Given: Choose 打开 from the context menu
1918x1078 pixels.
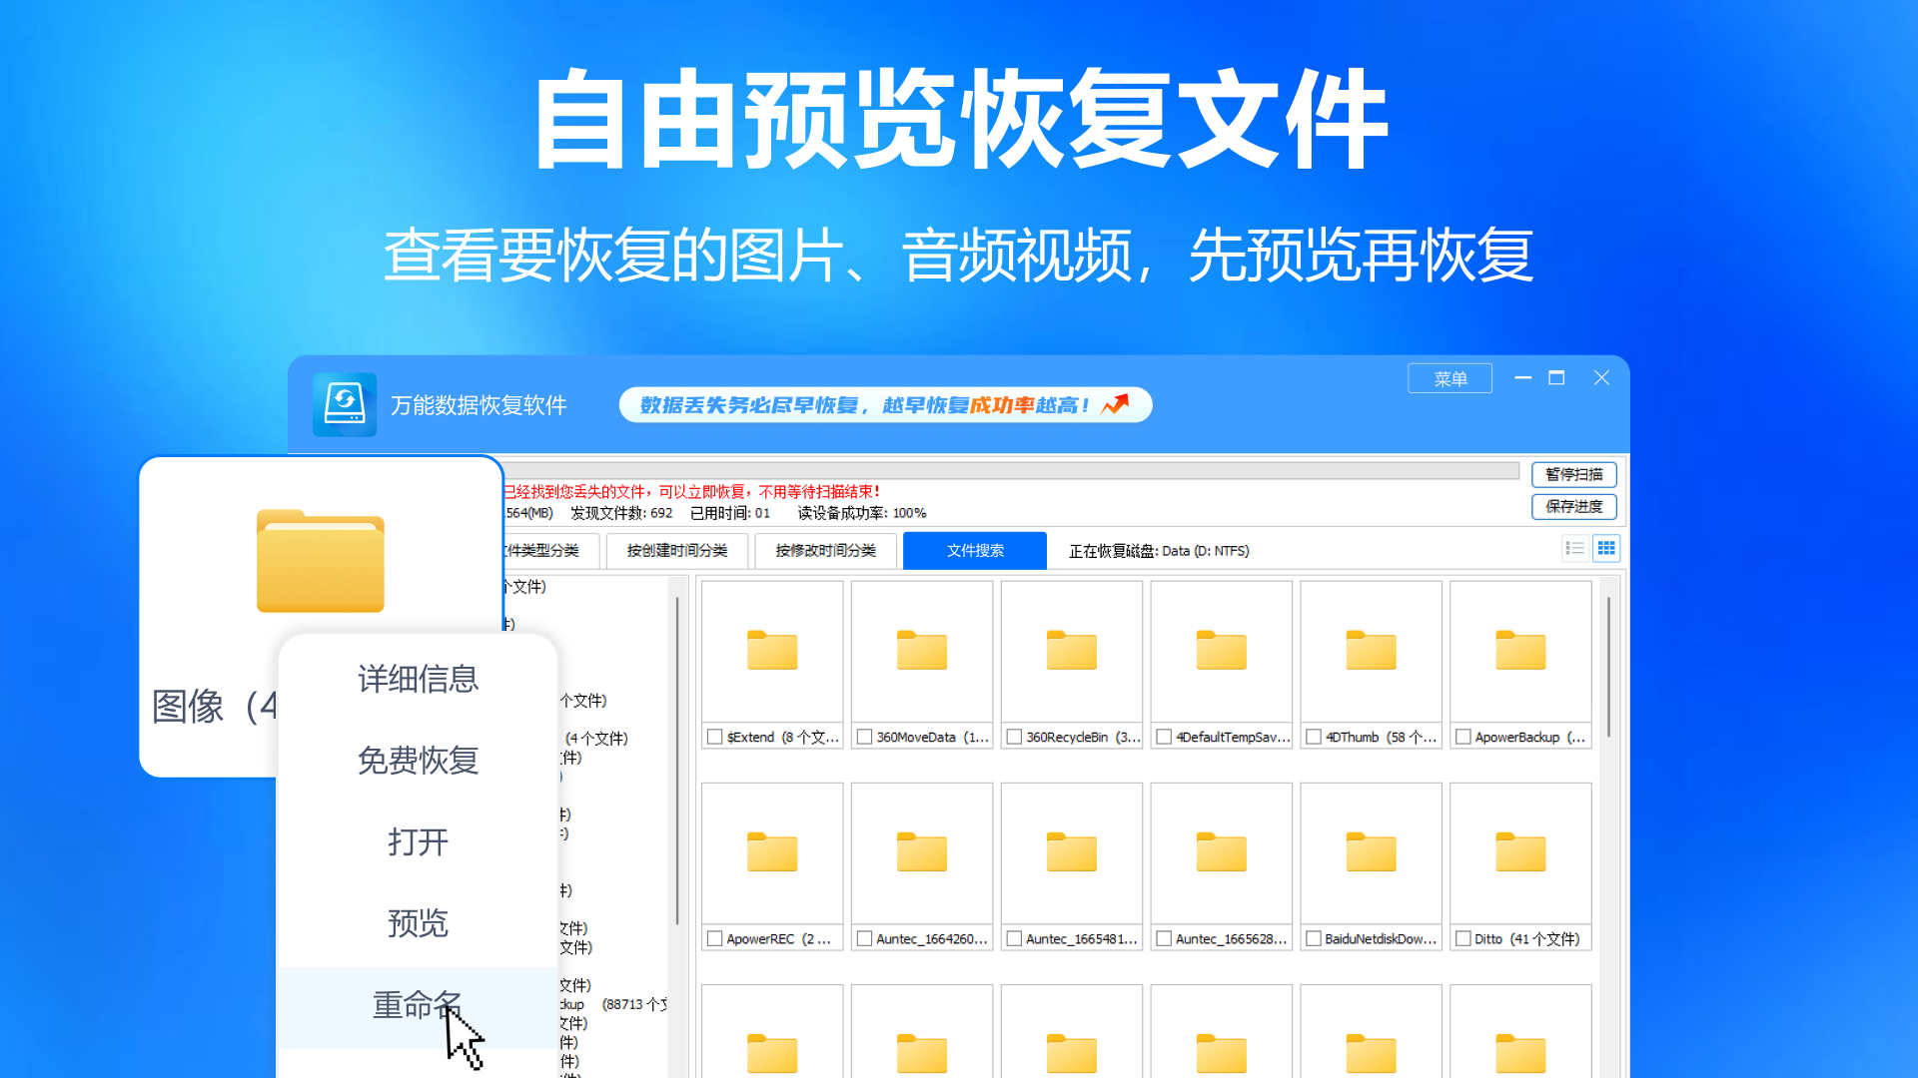Looking at the screenshot, I should coord(418,841).
